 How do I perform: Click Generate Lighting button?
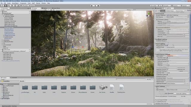click(182, 94)
